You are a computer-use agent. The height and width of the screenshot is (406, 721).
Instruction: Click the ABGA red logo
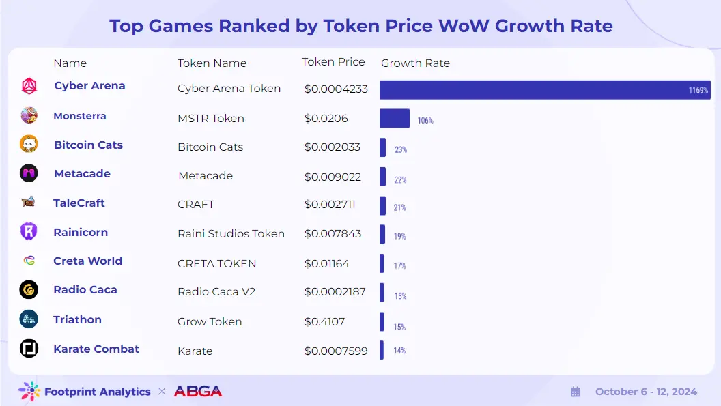click(x=198, y=391)
